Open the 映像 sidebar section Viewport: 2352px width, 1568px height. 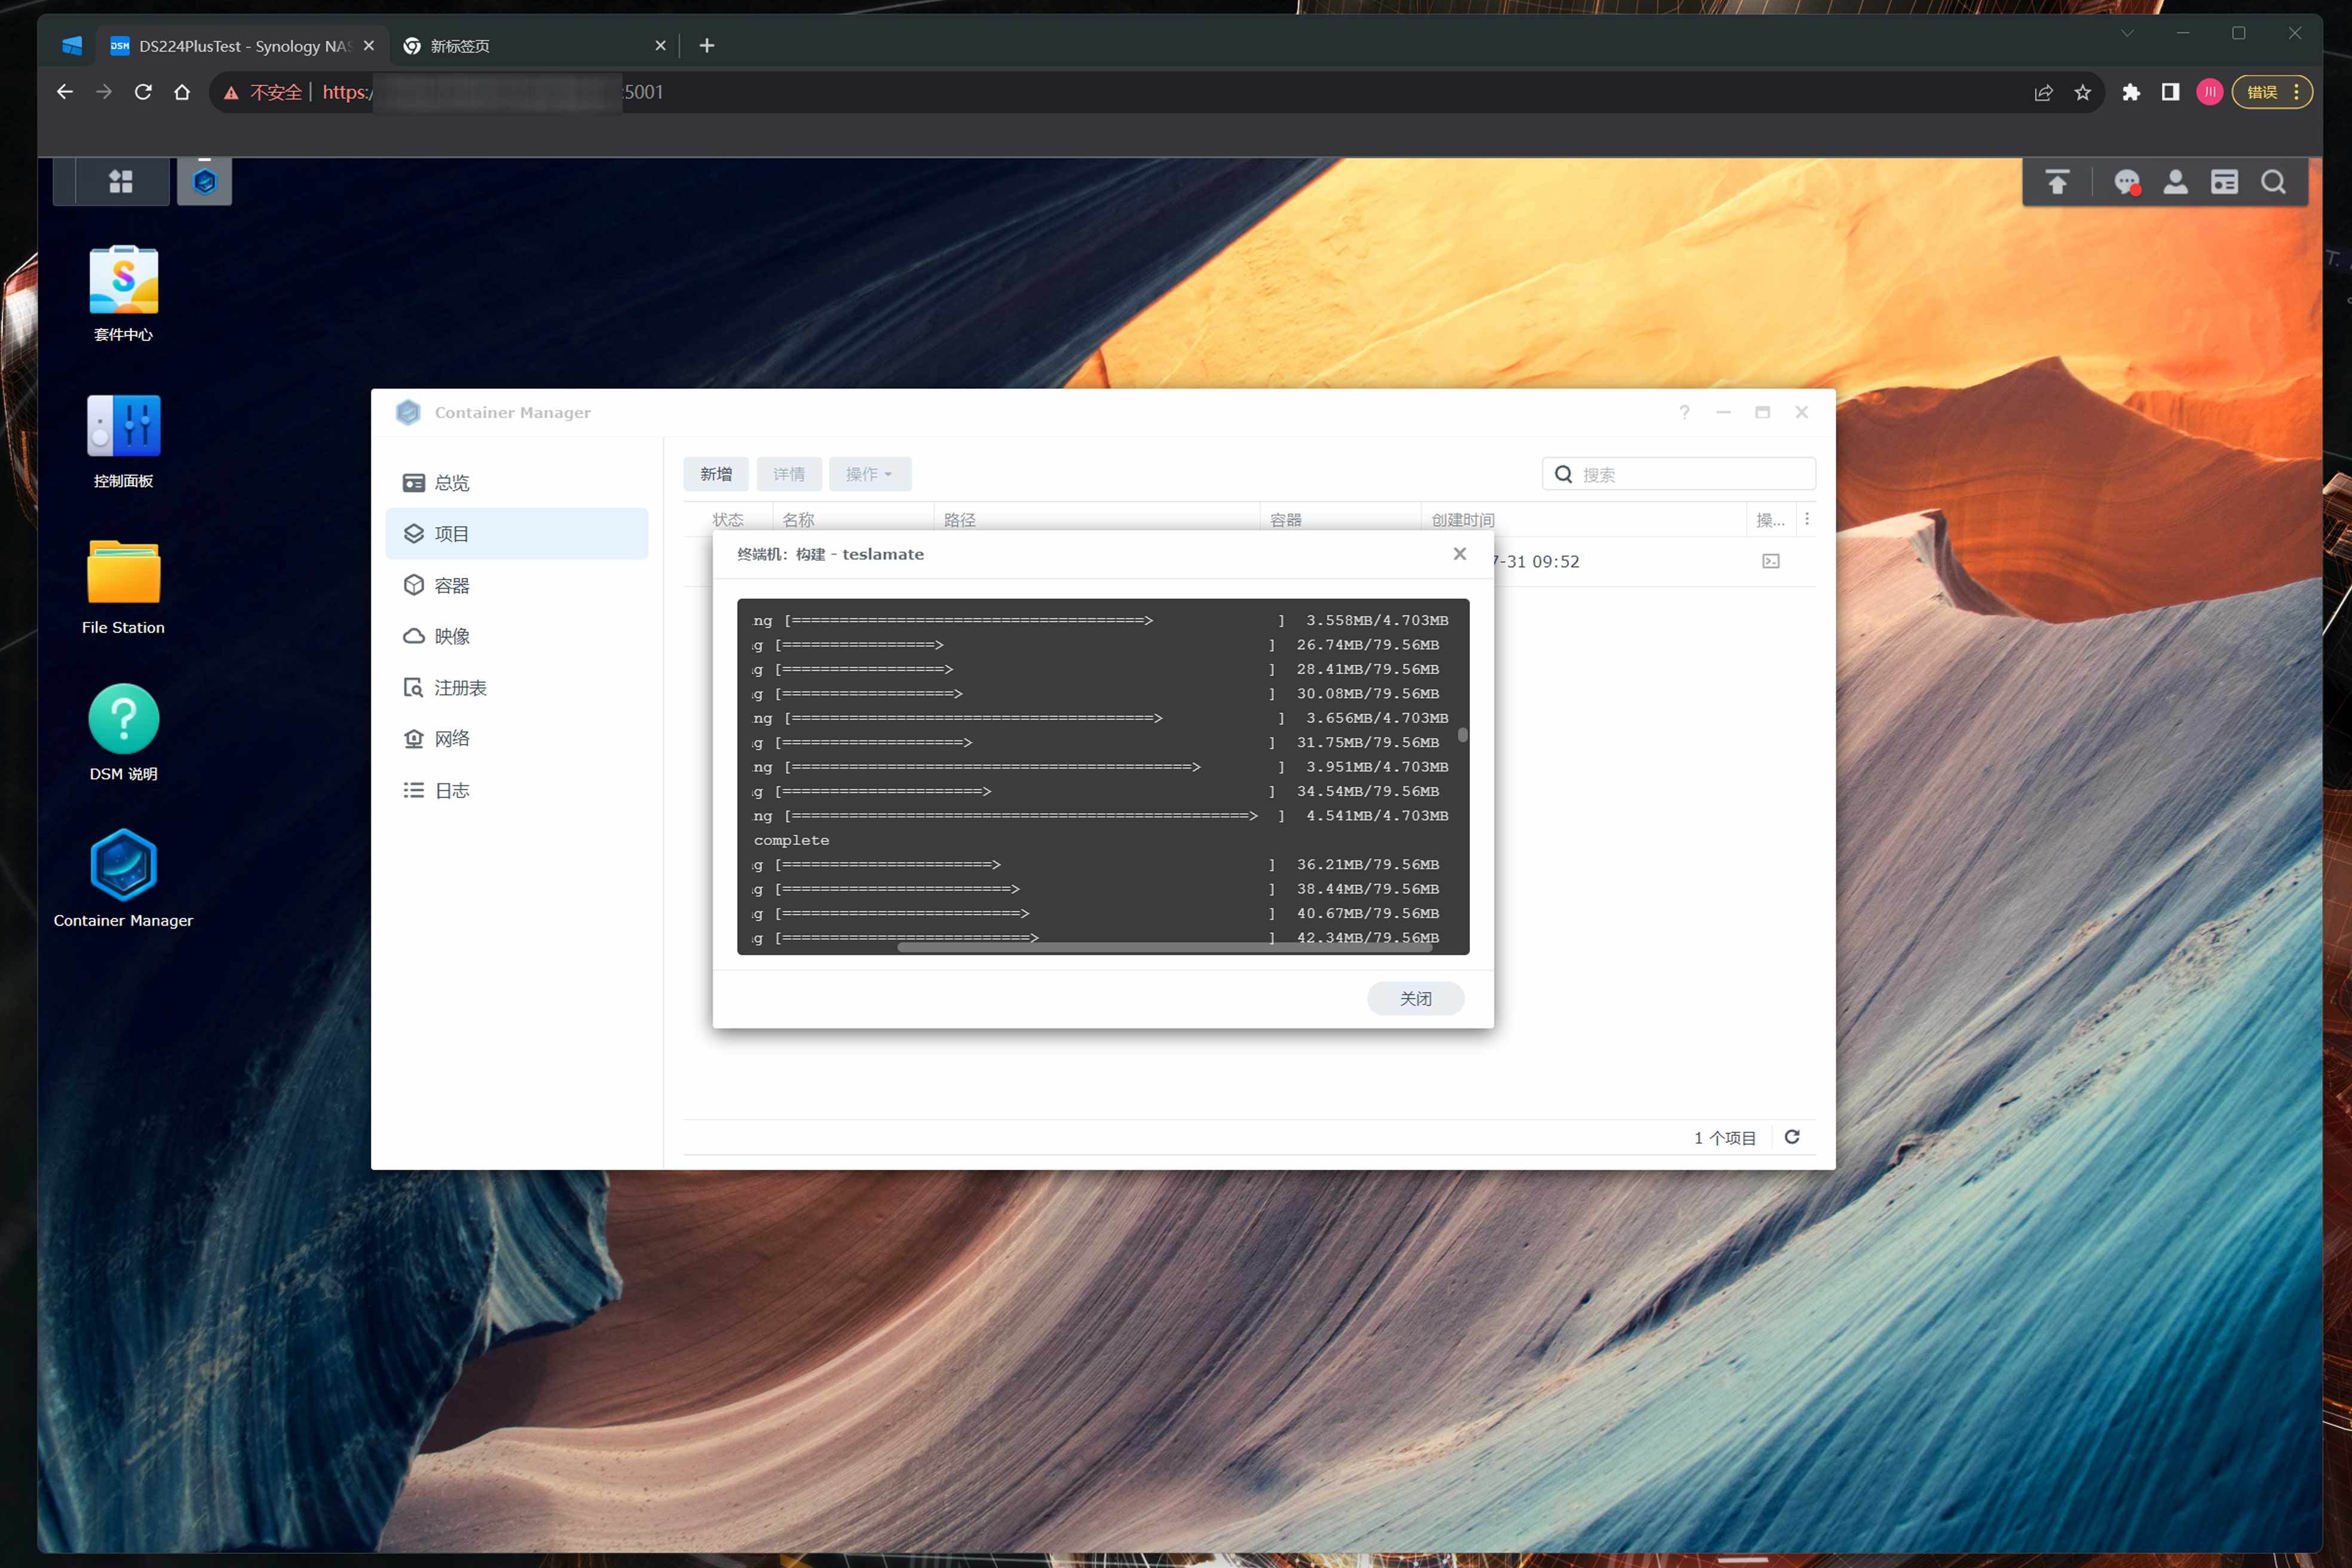(x=451, y=636)
